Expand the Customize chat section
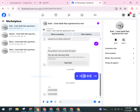Screen dimensions: 140x112 point(120,48)
